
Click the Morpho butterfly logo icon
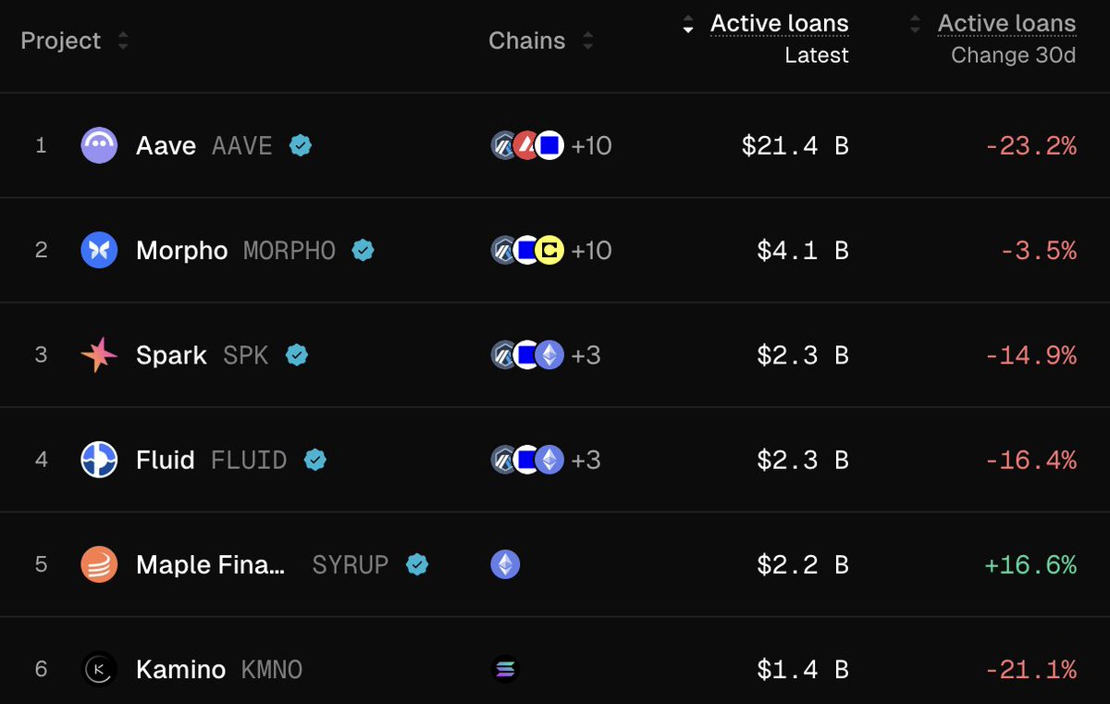[99, 250]
